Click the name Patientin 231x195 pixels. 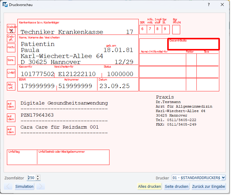(x=38, y=44)
